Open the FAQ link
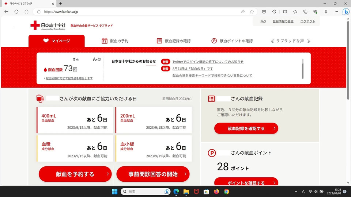The image size is (351, 197). [x=263, y=22]
